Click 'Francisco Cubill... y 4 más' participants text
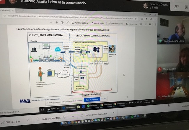 click(x=159, y=6)
